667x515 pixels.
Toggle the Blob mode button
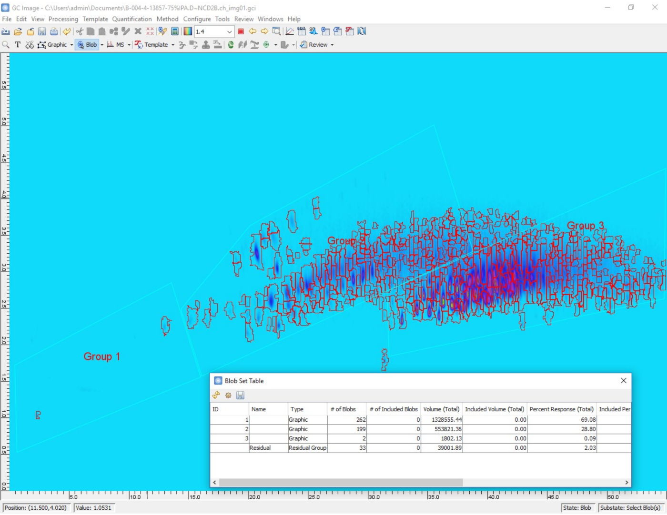(x=87, y=45)
